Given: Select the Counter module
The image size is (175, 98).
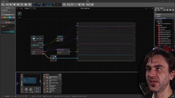Looking at the screenshot, I should coord(60,39).
